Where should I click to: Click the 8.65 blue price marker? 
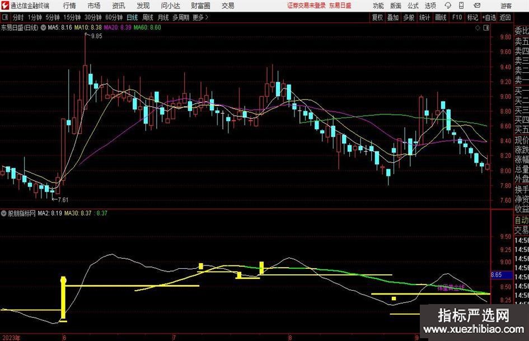tap(502, 275)
